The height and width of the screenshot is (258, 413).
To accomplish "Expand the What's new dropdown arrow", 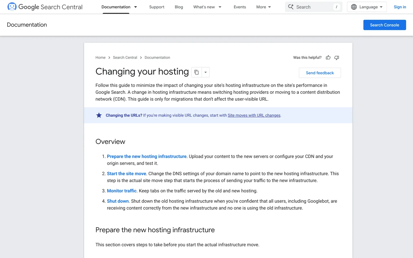I will click(220, 7).
